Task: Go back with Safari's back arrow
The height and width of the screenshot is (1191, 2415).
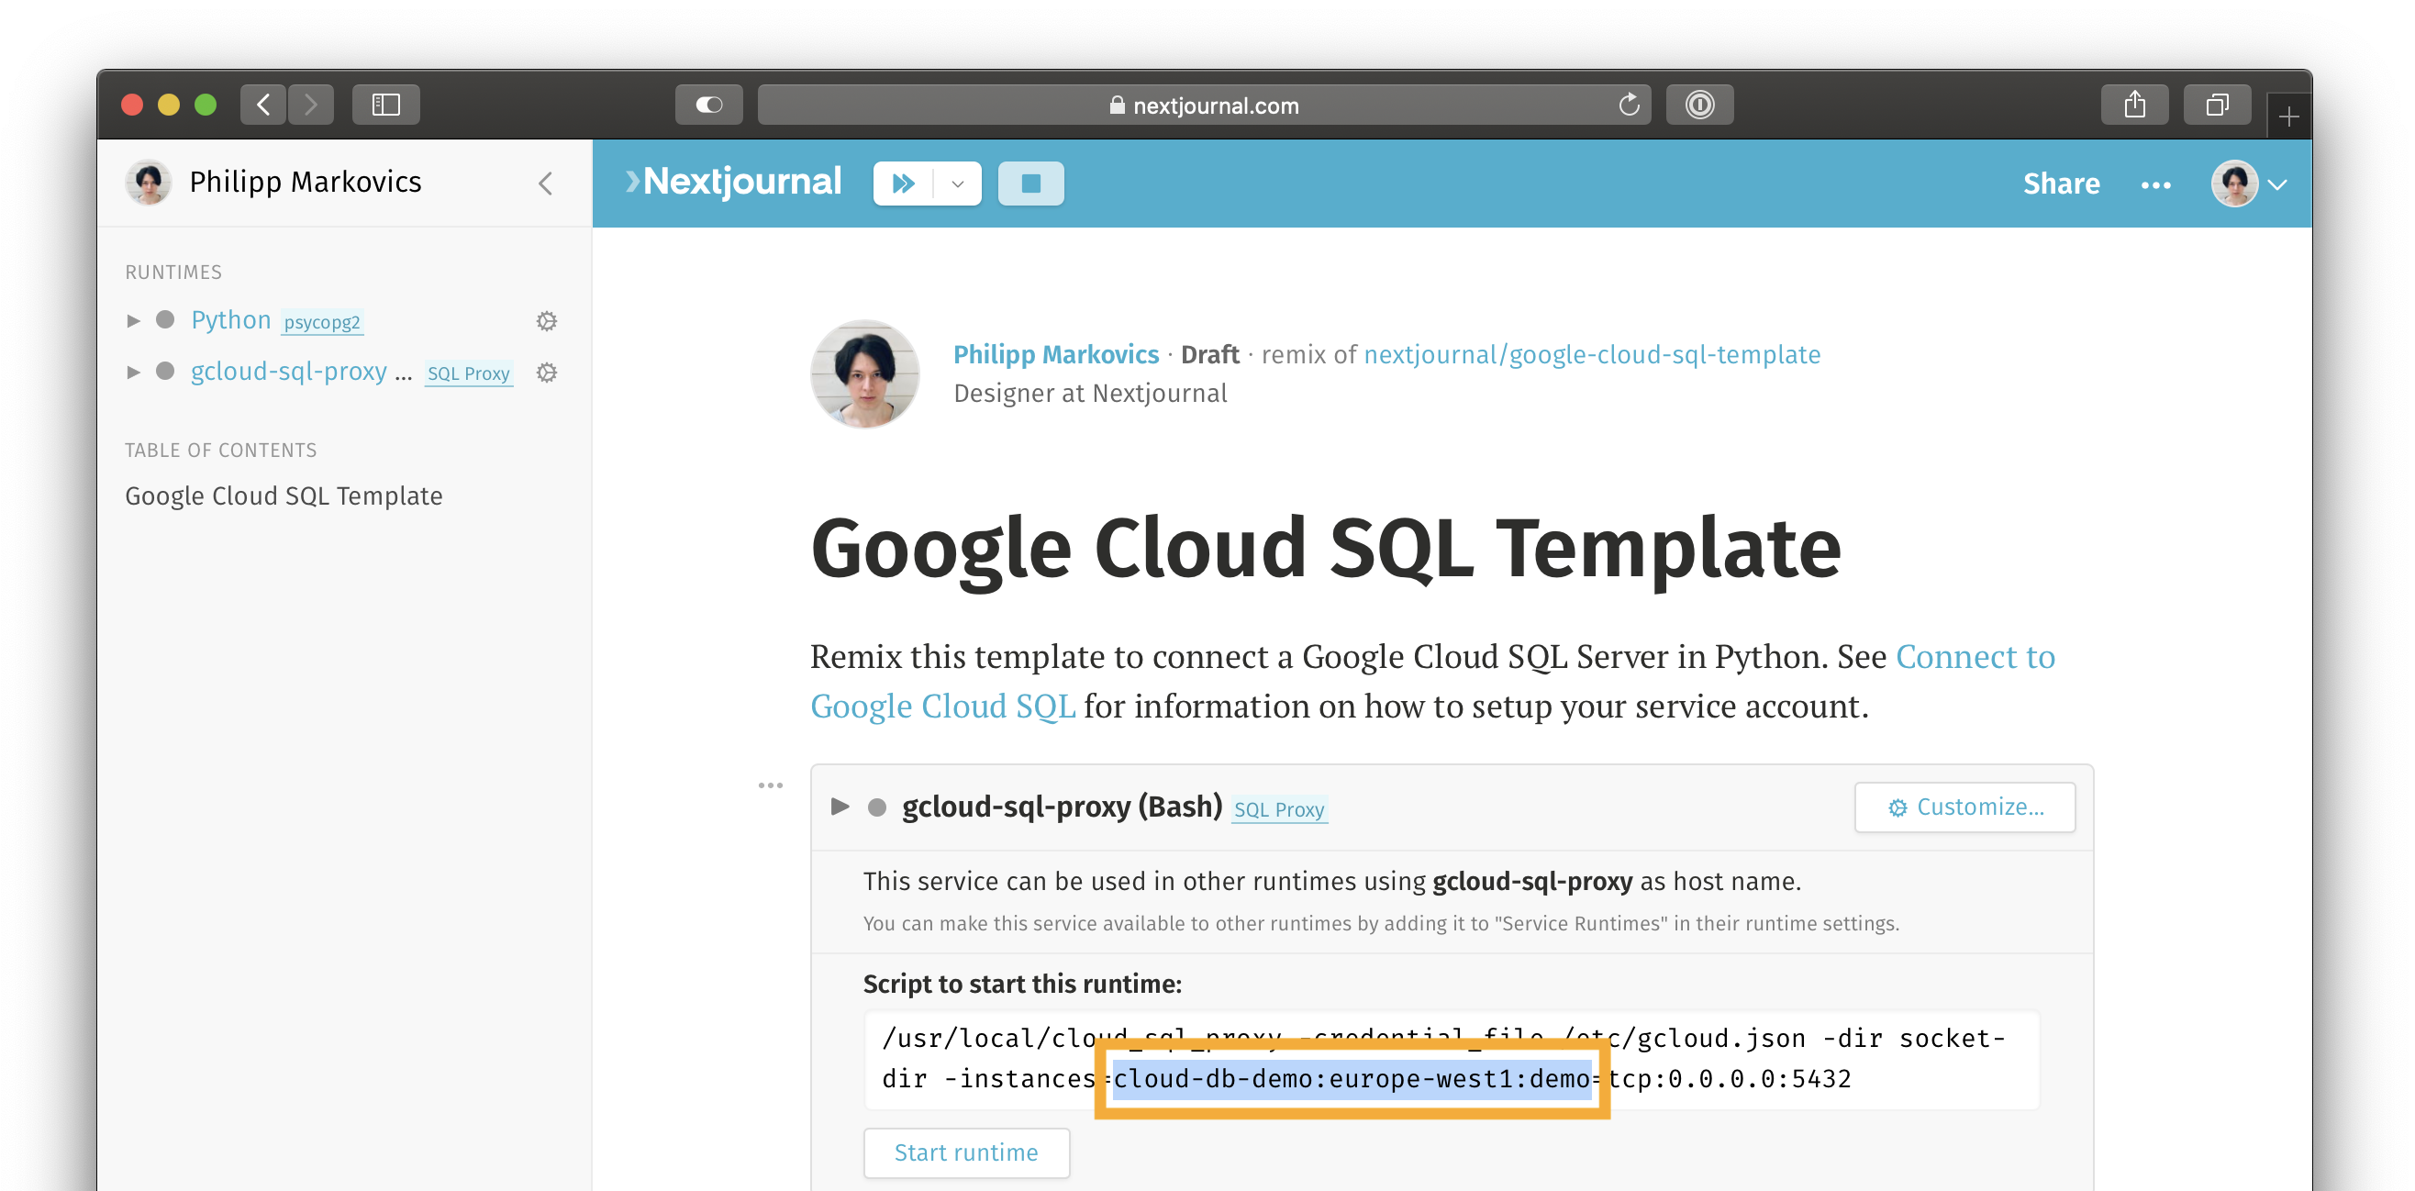Action: 263,104
